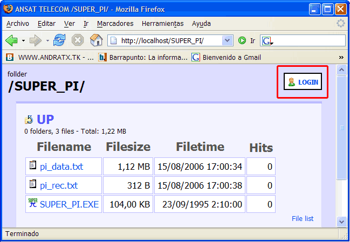Open the pi_rec.txt file link
350x242 pixels.
(x=59, y=185)
